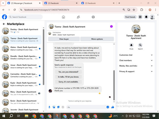The width and height of the screenshot is (159, 119).
Task: Switch to the second Facebook tab
Action: 61,3
